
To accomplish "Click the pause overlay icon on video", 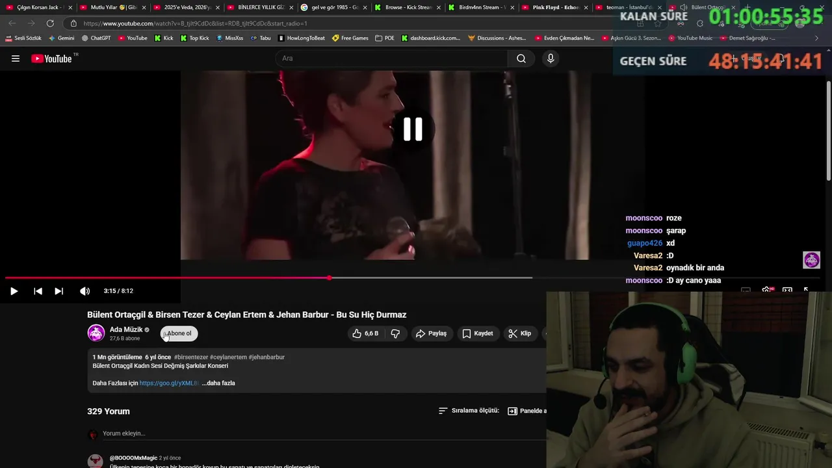I will tap(413, 129).
